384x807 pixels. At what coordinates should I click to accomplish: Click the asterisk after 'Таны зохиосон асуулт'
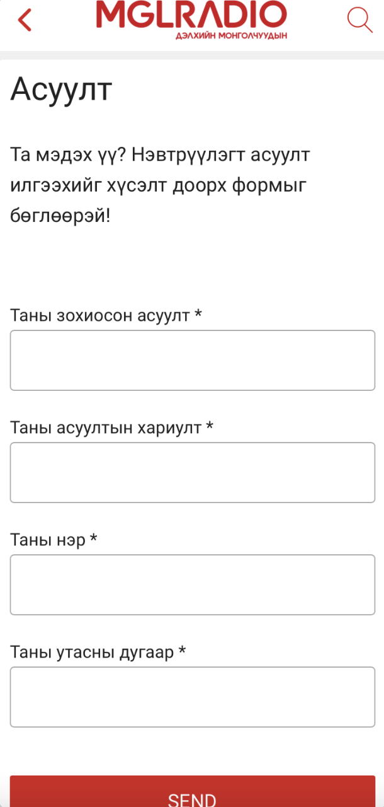coord(198,314)
